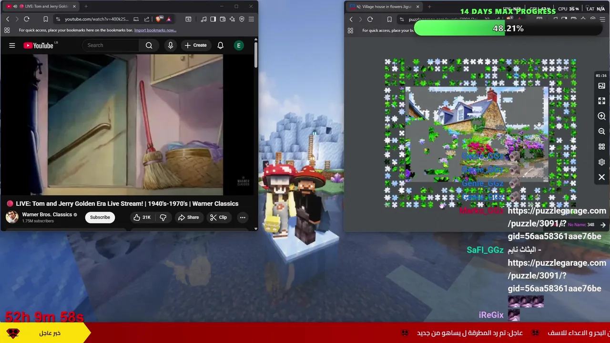The width and height of the screenshot is (610, 343).
Task: Click the 52h 9m 58s stream timer
Action: click(x=44, y=317)
